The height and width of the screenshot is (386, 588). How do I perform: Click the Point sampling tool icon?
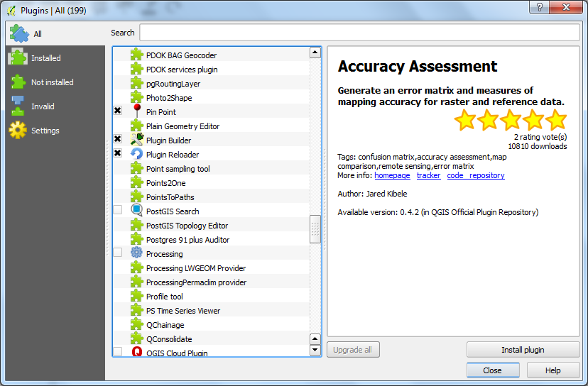pyautogui.click(x=137, y=168)
